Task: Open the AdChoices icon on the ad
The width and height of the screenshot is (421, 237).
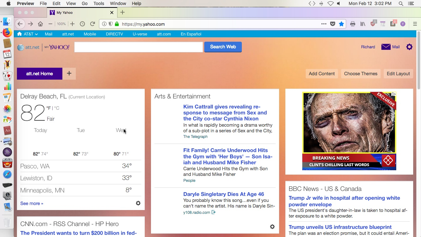Action: [394, 94]
